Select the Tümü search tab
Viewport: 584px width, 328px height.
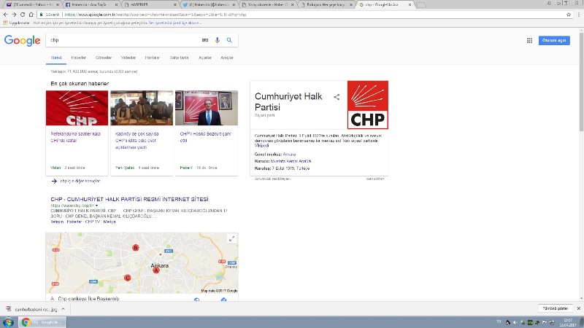point(56,58)
